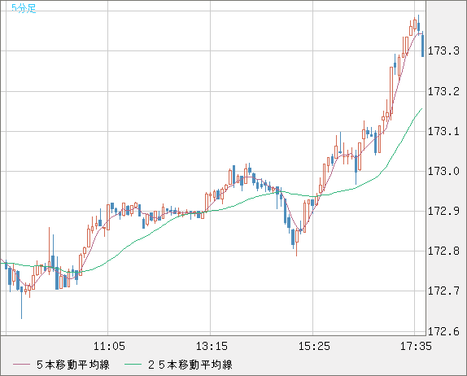Click the green 25-period legend line sample
Viewport: 467px width, 376px height.
point(133,365)
